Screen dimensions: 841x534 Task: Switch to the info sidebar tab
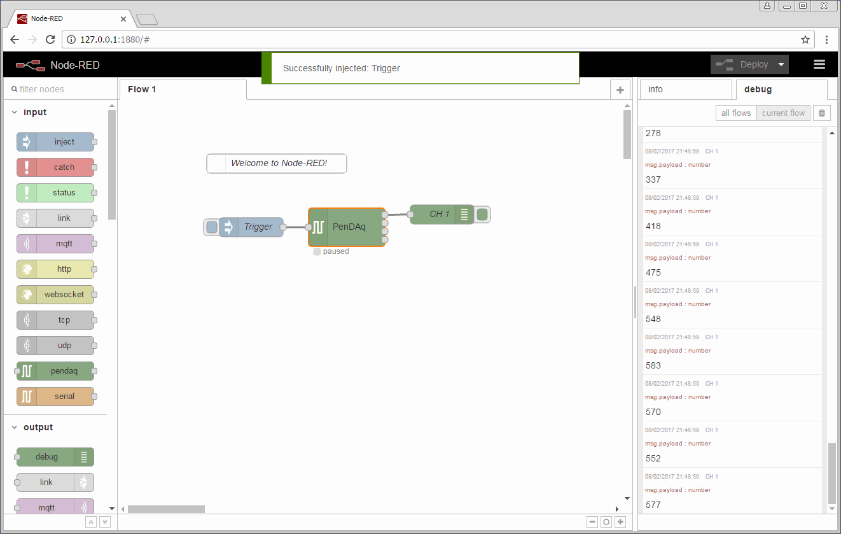coord(685,90)
